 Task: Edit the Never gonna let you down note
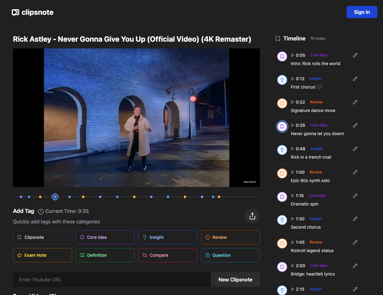click(x=355, y=125)
